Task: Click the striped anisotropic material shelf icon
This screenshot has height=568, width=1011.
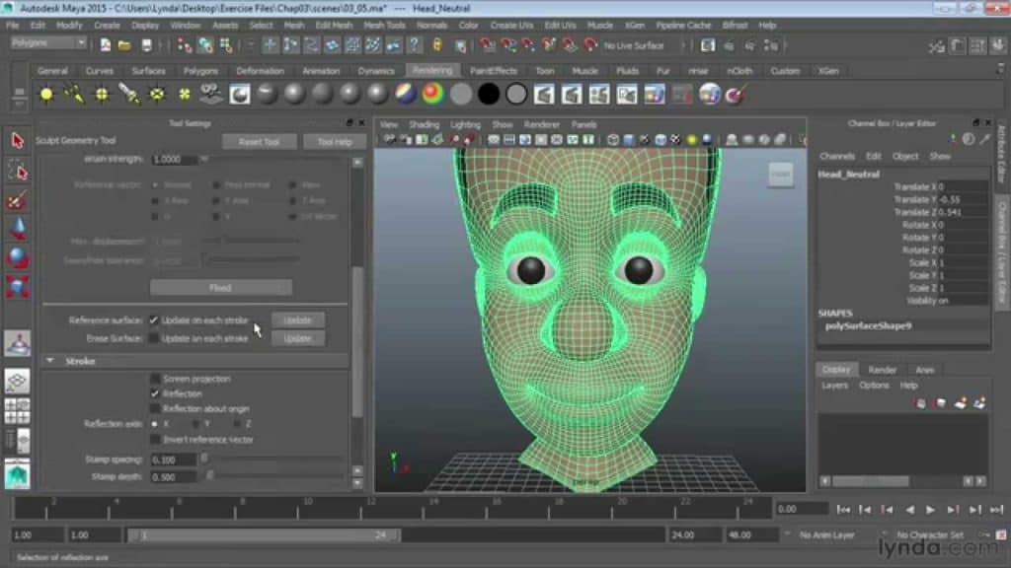Action: 405,95
